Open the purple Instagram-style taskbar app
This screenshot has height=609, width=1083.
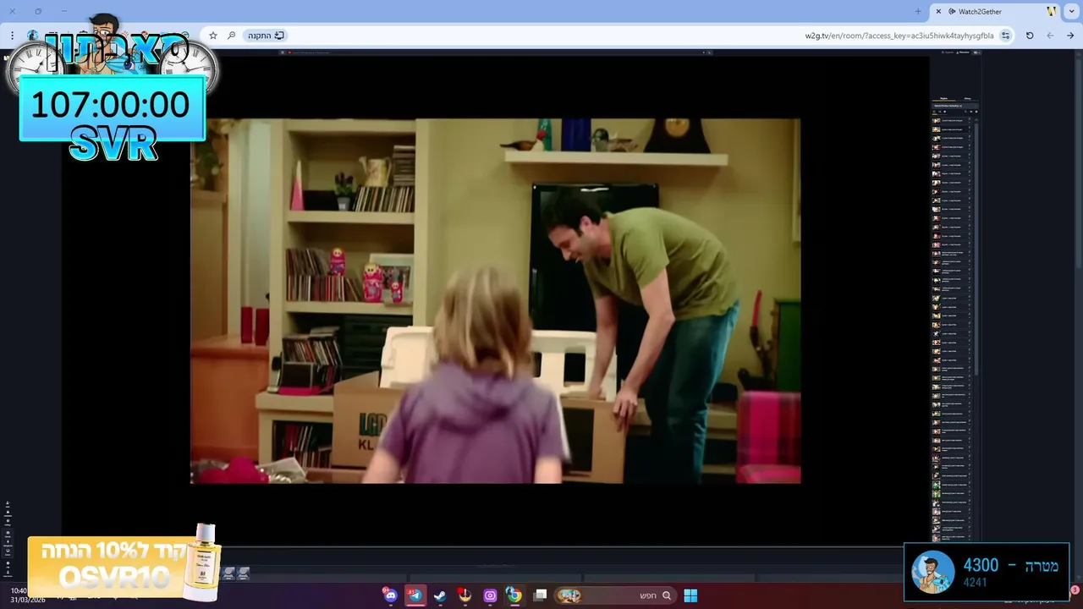pyautogui.click(x=490, y=595)
